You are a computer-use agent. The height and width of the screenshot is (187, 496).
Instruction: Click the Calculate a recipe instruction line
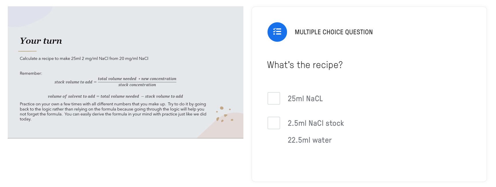pos(84,58)
